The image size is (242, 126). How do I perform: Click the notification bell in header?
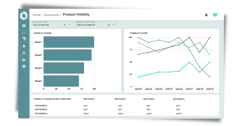click(x=206, y=15)
